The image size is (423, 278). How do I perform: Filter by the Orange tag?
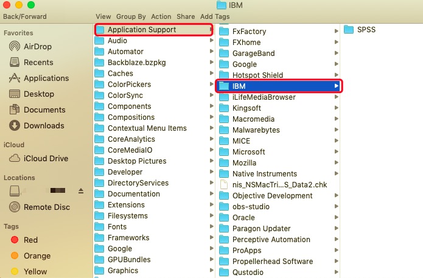pyautogui.click(x=30, y=255)
